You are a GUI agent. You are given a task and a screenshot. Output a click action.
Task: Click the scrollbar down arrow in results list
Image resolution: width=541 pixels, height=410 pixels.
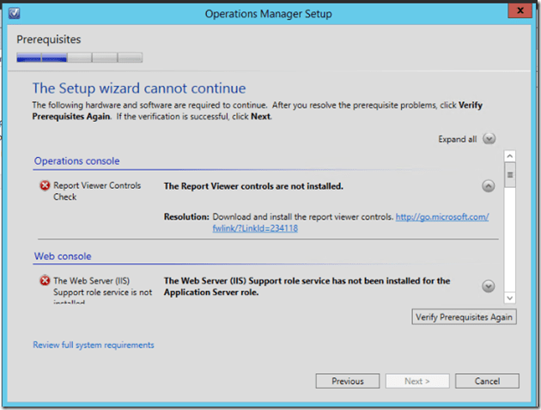click(509, 297)
